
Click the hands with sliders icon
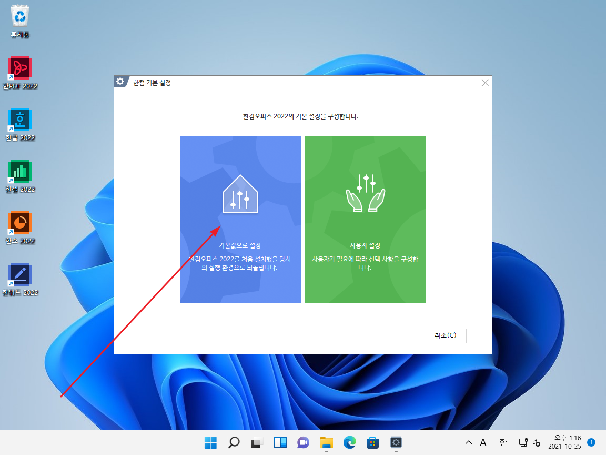pyautogui.click(x=365, y=193)
